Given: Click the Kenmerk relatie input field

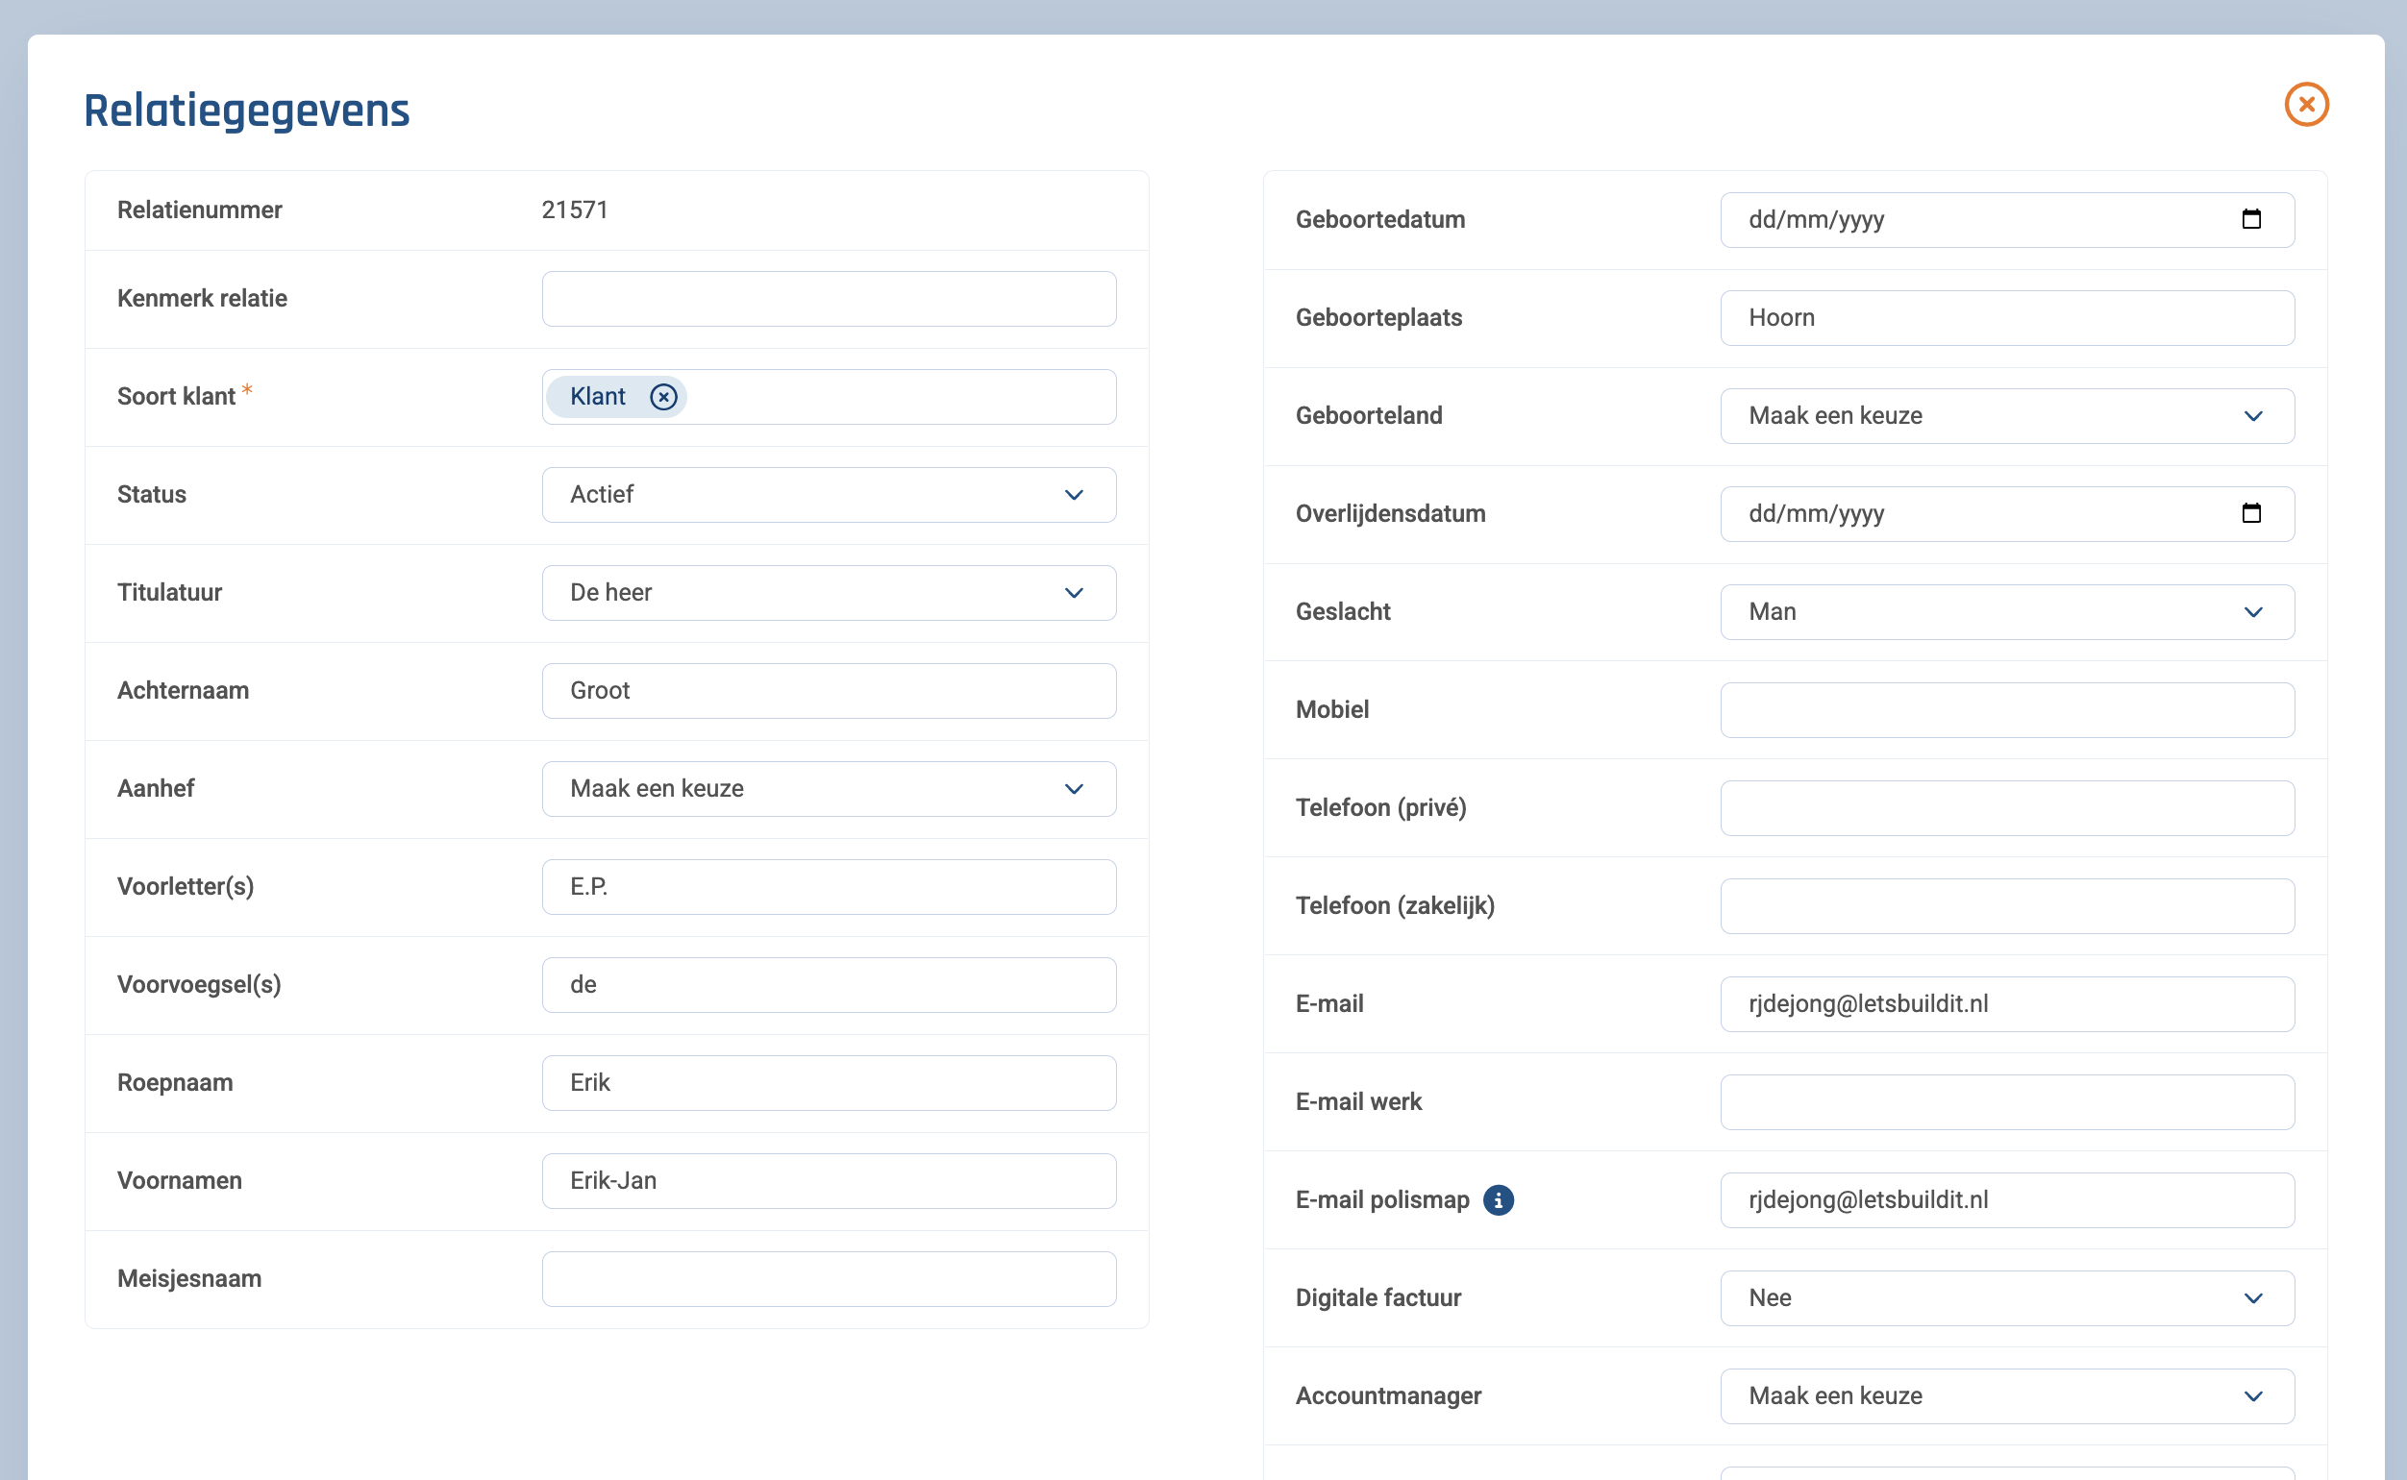Looking at the screenshot, I should [828, 299].
